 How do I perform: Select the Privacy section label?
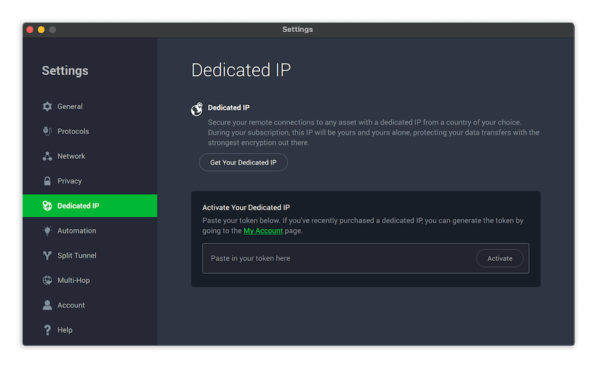(70, 181)
